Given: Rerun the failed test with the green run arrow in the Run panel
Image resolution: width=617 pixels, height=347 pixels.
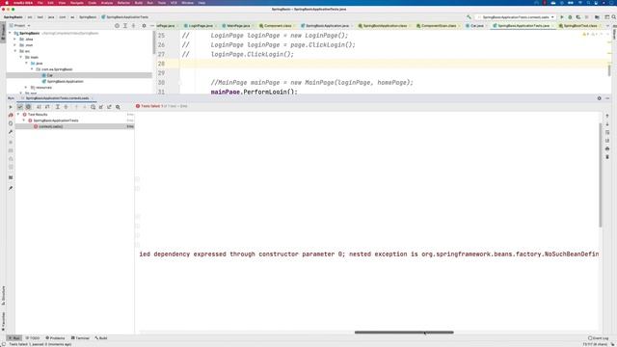Looking at the screenshot, I should click(11, 107).
